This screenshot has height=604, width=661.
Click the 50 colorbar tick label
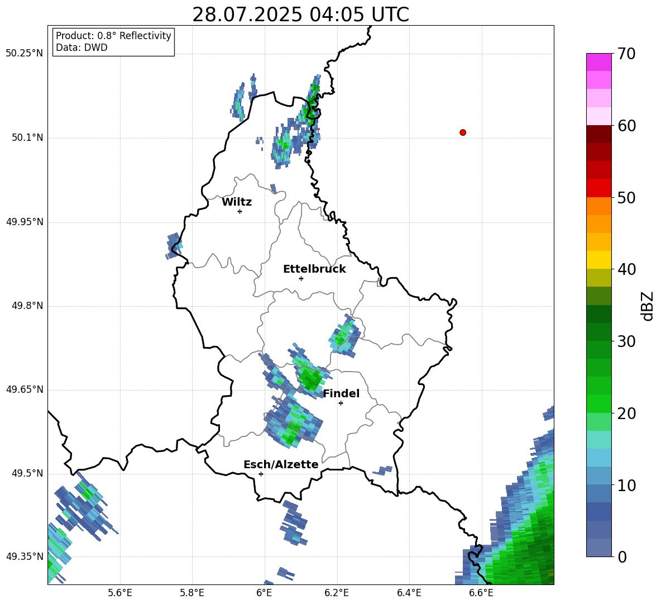[626, 197]
